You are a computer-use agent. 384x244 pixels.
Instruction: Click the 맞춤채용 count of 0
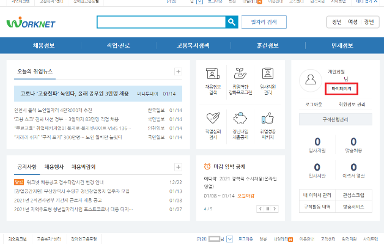(x=353, y=142)
